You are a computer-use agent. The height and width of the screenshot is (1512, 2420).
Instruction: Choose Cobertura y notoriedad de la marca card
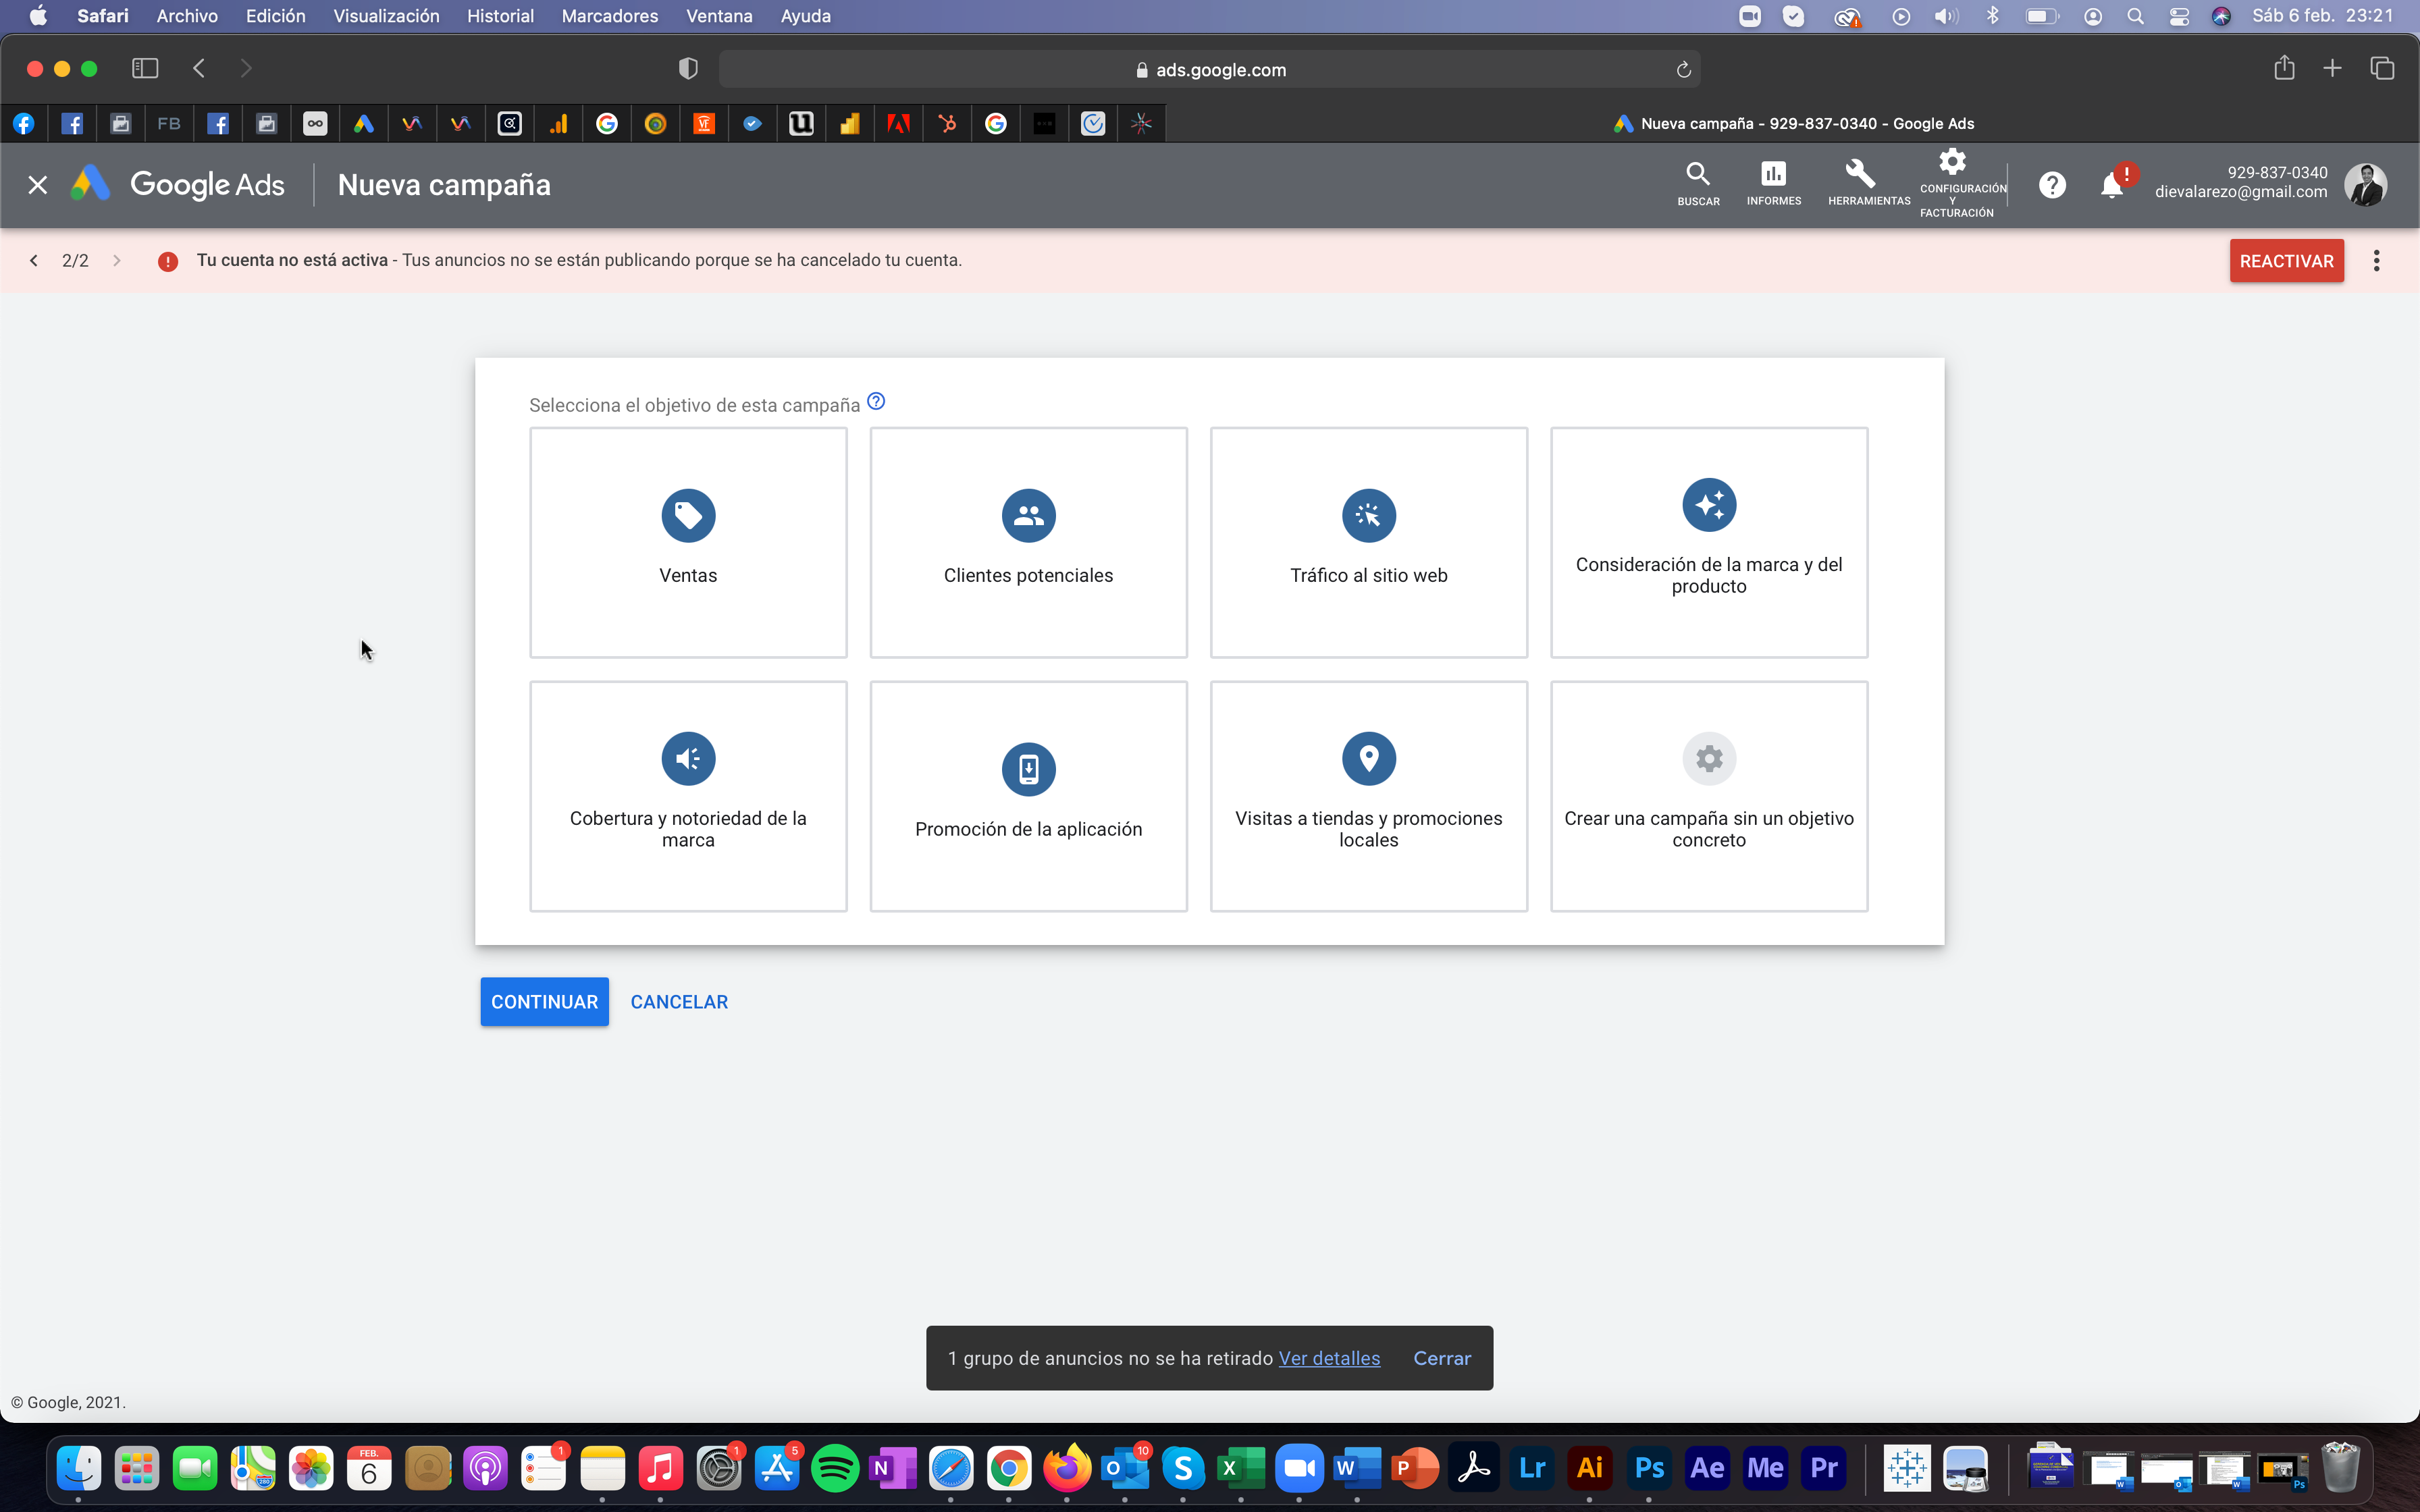click(x=688, y=796)
